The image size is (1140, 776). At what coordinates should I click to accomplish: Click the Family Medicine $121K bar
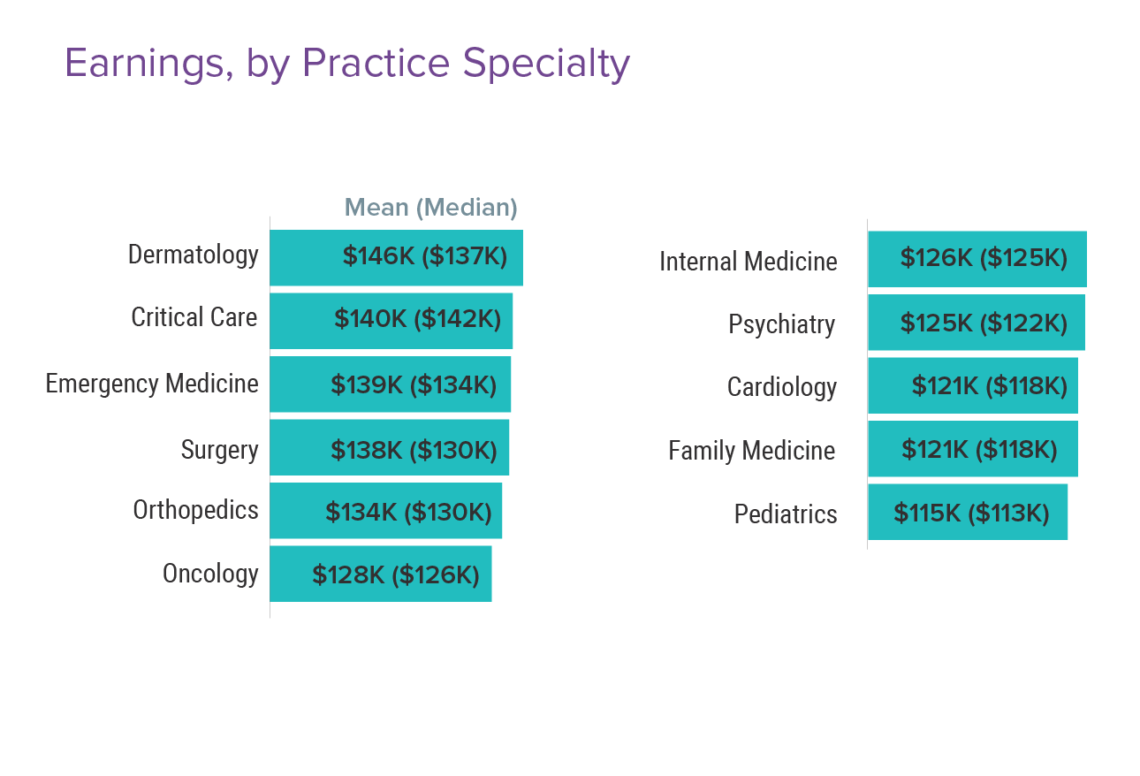tap(972, 449)
